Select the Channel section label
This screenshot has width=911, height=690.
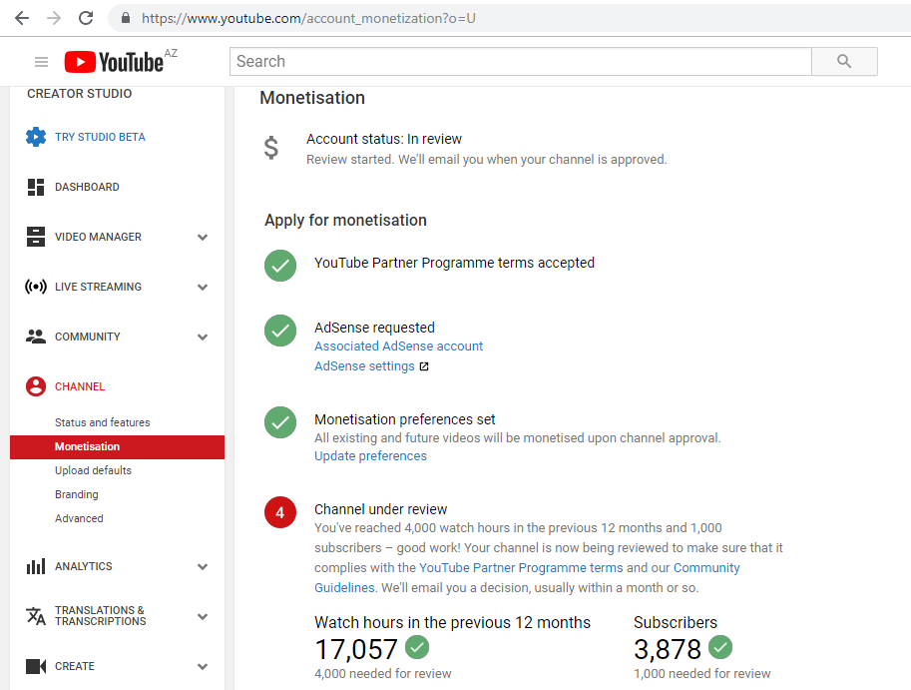click(x=80, y=387)
